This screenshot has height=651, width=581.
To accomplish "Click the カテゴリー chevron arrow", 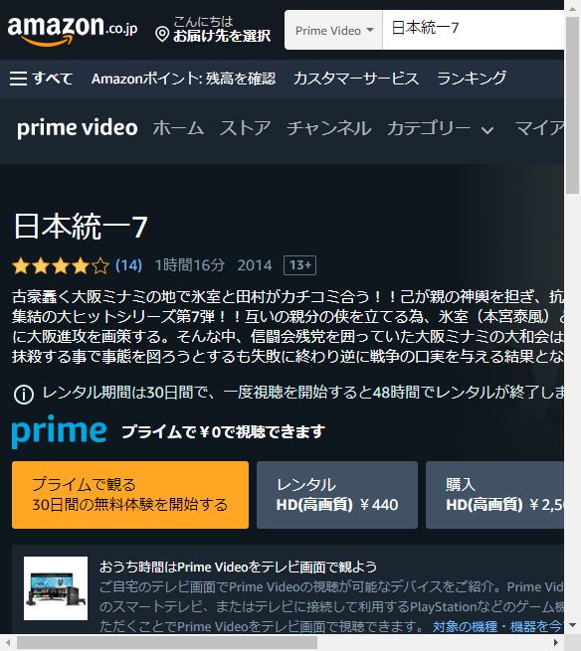I will 487,130.
